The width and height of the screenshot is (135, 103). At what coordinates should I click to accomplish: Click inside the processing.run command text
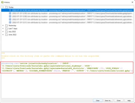click(67, 67)
